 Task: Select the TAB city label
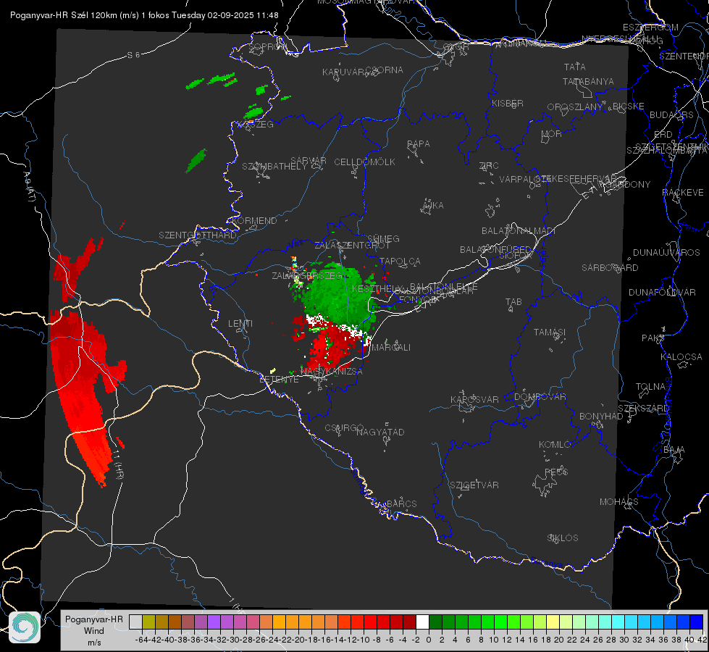click(x=513, y=302)
